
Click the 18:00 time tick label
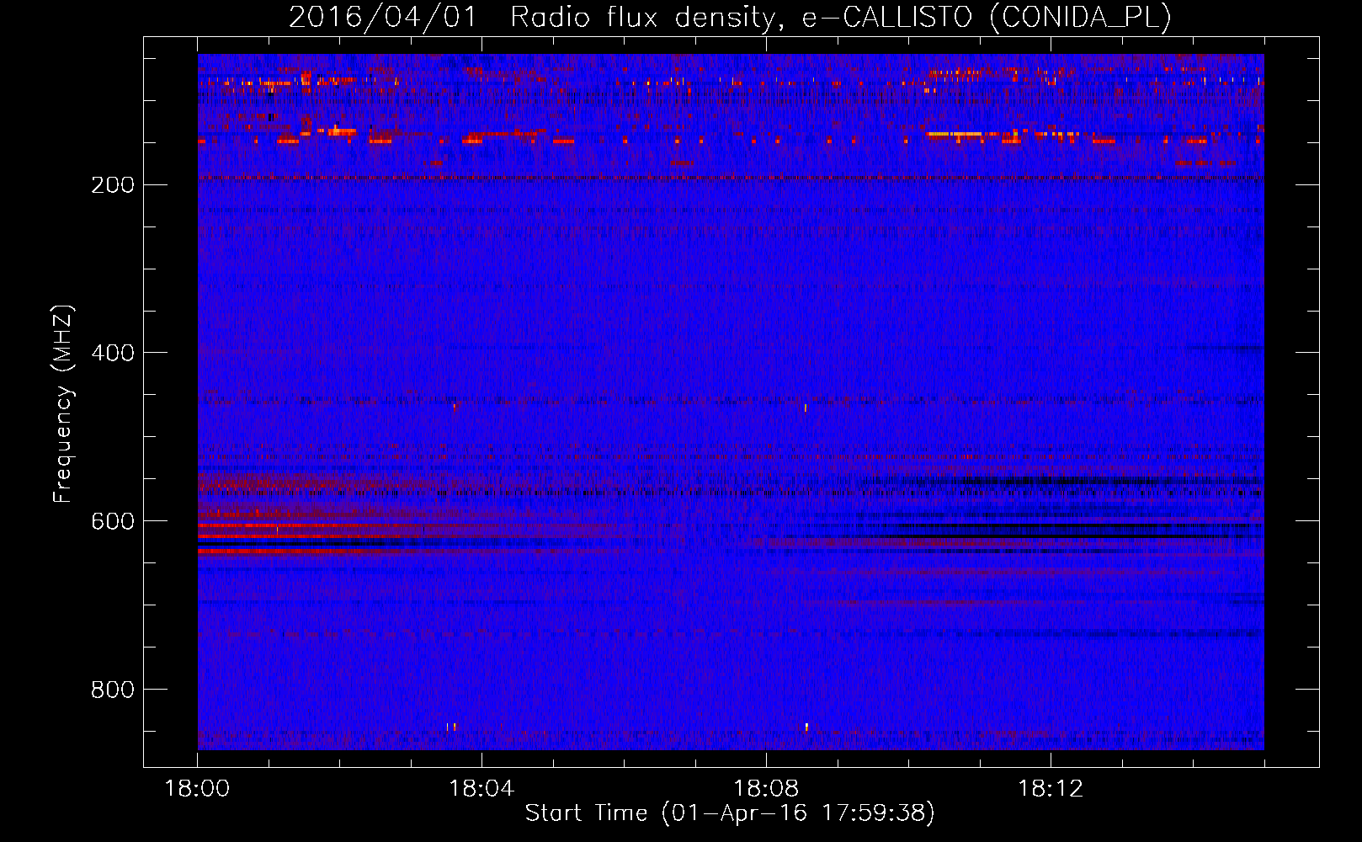(x=197, y=789)
